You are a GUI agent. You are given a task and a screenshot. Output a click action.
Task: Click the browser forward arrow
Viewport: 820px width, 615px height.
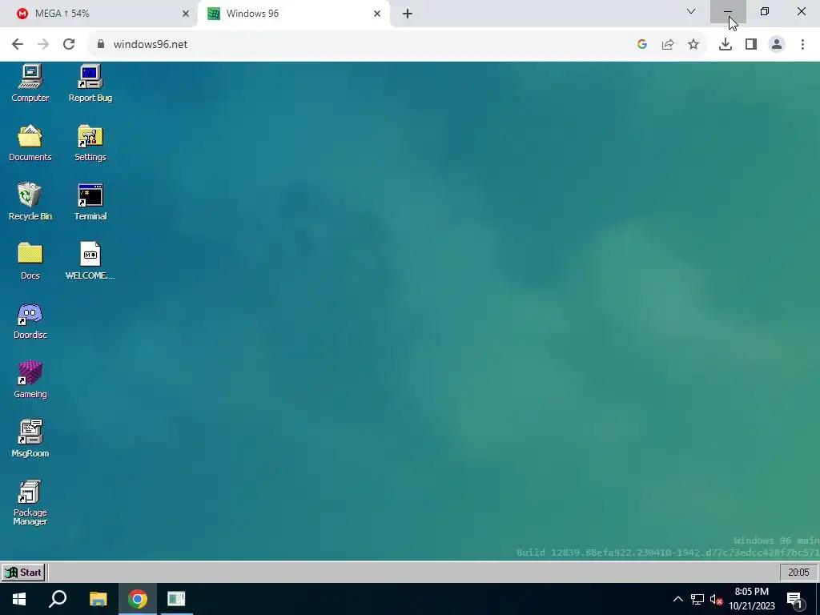tap(43, 44)
